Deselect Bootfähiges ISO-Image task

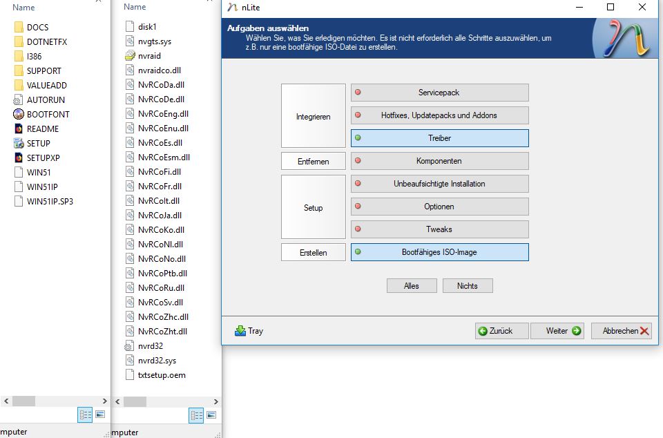439,252
